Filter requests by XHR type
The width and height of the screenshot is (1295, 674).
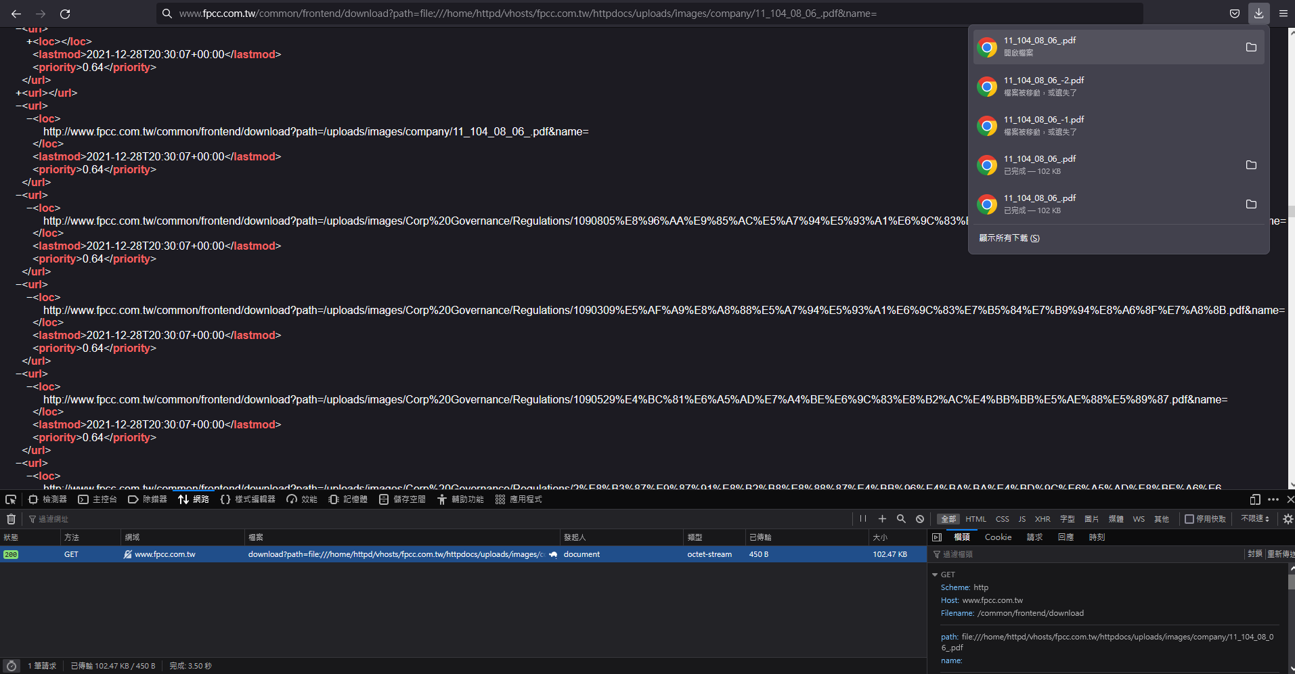[1042, 519]
